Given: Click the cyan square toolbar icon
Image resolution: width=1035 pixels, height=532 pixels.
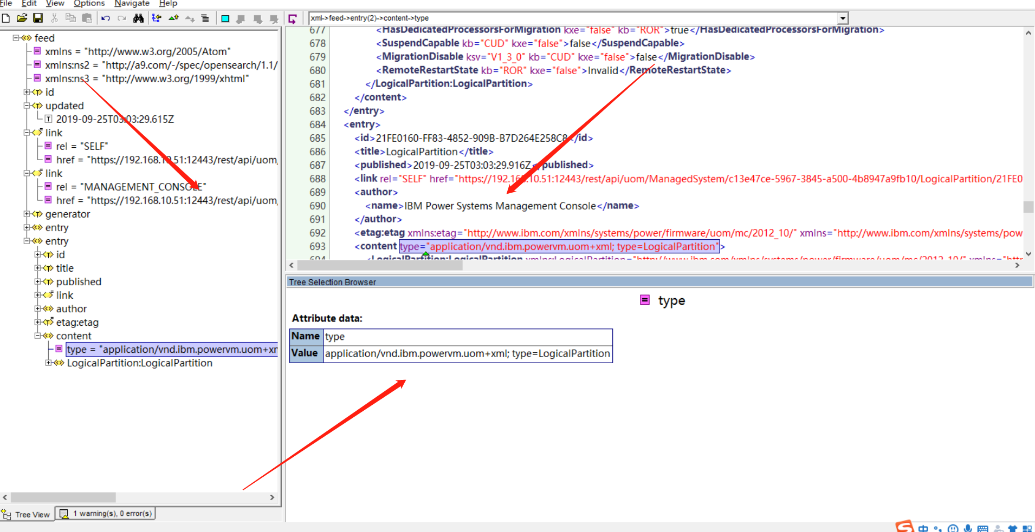Looking at the screenshot, I should click(225, 19).
